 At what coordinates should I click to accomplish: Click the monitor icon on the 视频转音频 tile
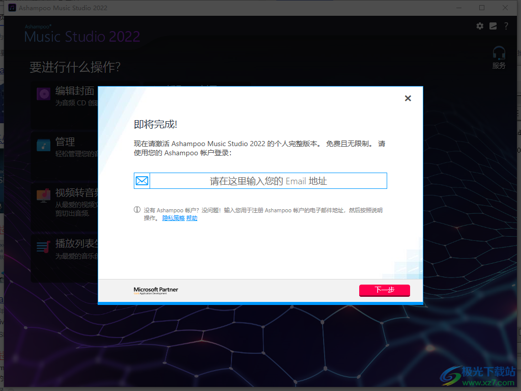pos(43,195)
